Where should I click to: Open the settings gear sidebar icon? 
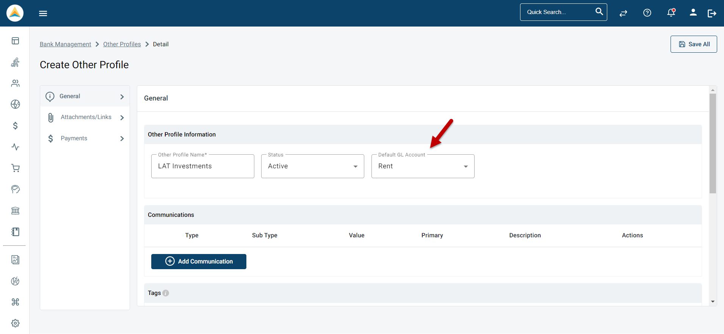click(x=15, y=323)
